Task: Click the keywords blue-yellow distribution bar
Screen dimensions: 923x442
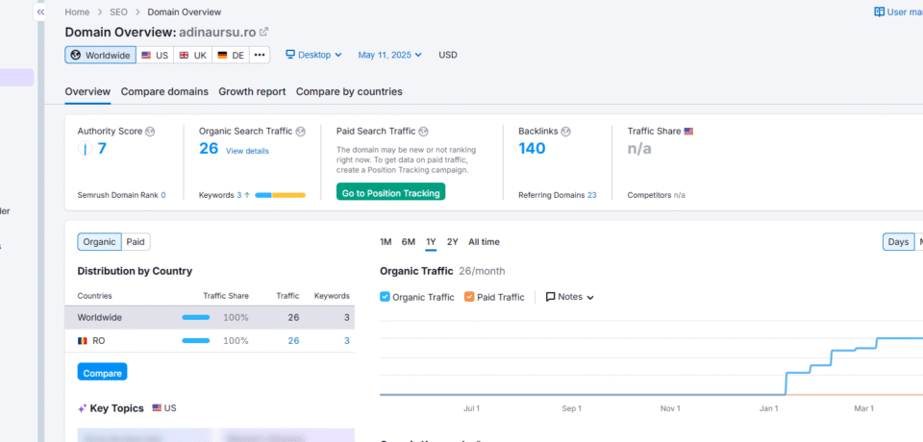Action: click(280, 195)
